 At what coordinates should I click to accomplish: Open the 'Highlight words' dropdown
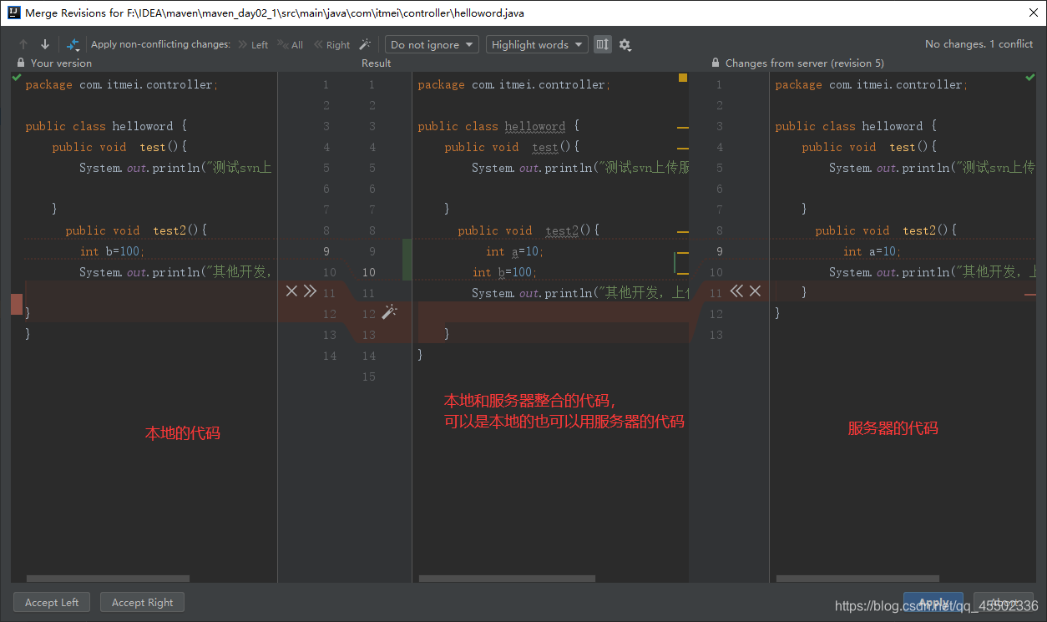537,44
